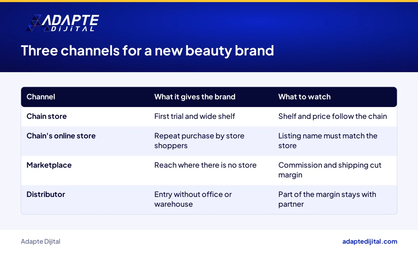Click the 'Marketplace' row label
This screenshot has width=418, height=259.
pos(49,165)
